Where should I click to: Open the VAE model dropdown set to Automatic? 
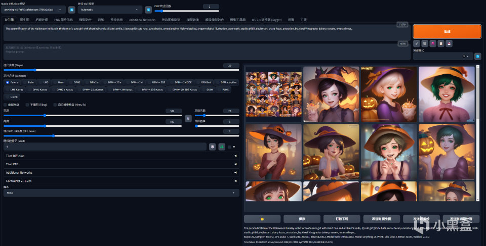(110, 10)
